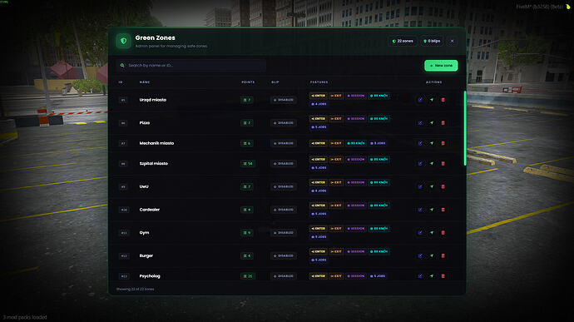Screen dimensions: 574x322
Task: Edit the UwU zone
Action: pos(420,186)
